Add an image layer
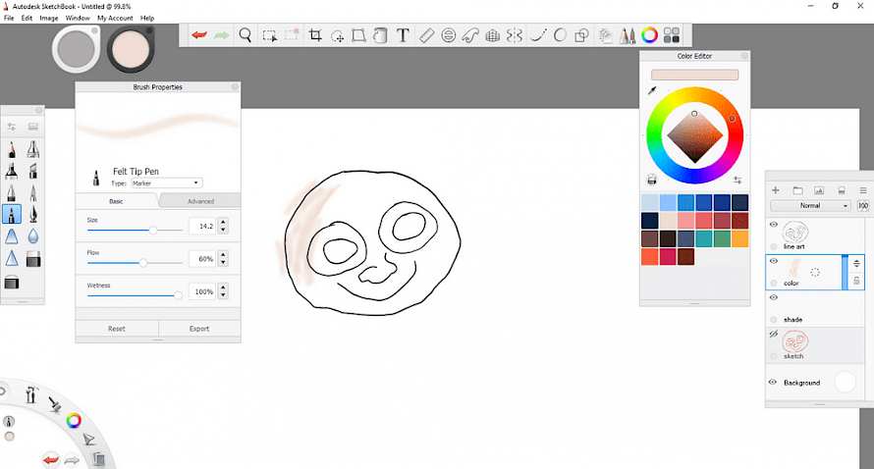This screenshot has height=469, width=874. tap(819, 190)
